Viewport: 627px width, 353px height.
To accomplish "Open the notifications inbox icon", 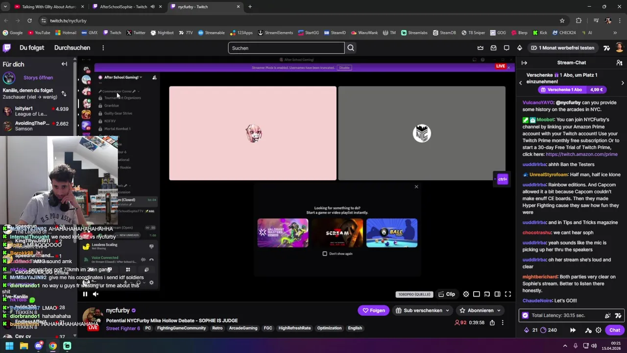I will click(x=493, y=48).
